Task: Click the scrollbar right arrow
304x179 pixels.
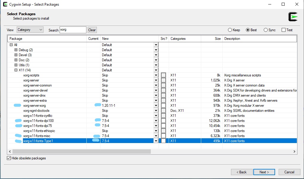Action: pos(294,151)
